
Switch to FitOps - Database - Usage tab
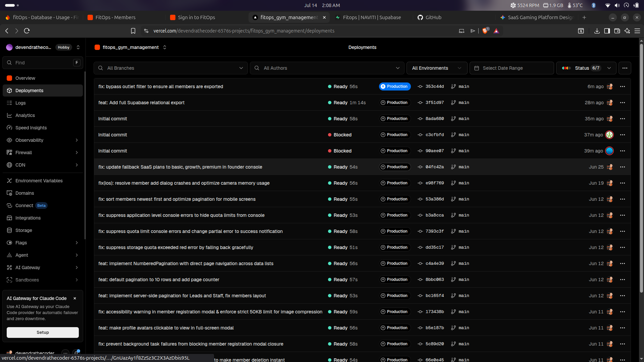point(42,17)
